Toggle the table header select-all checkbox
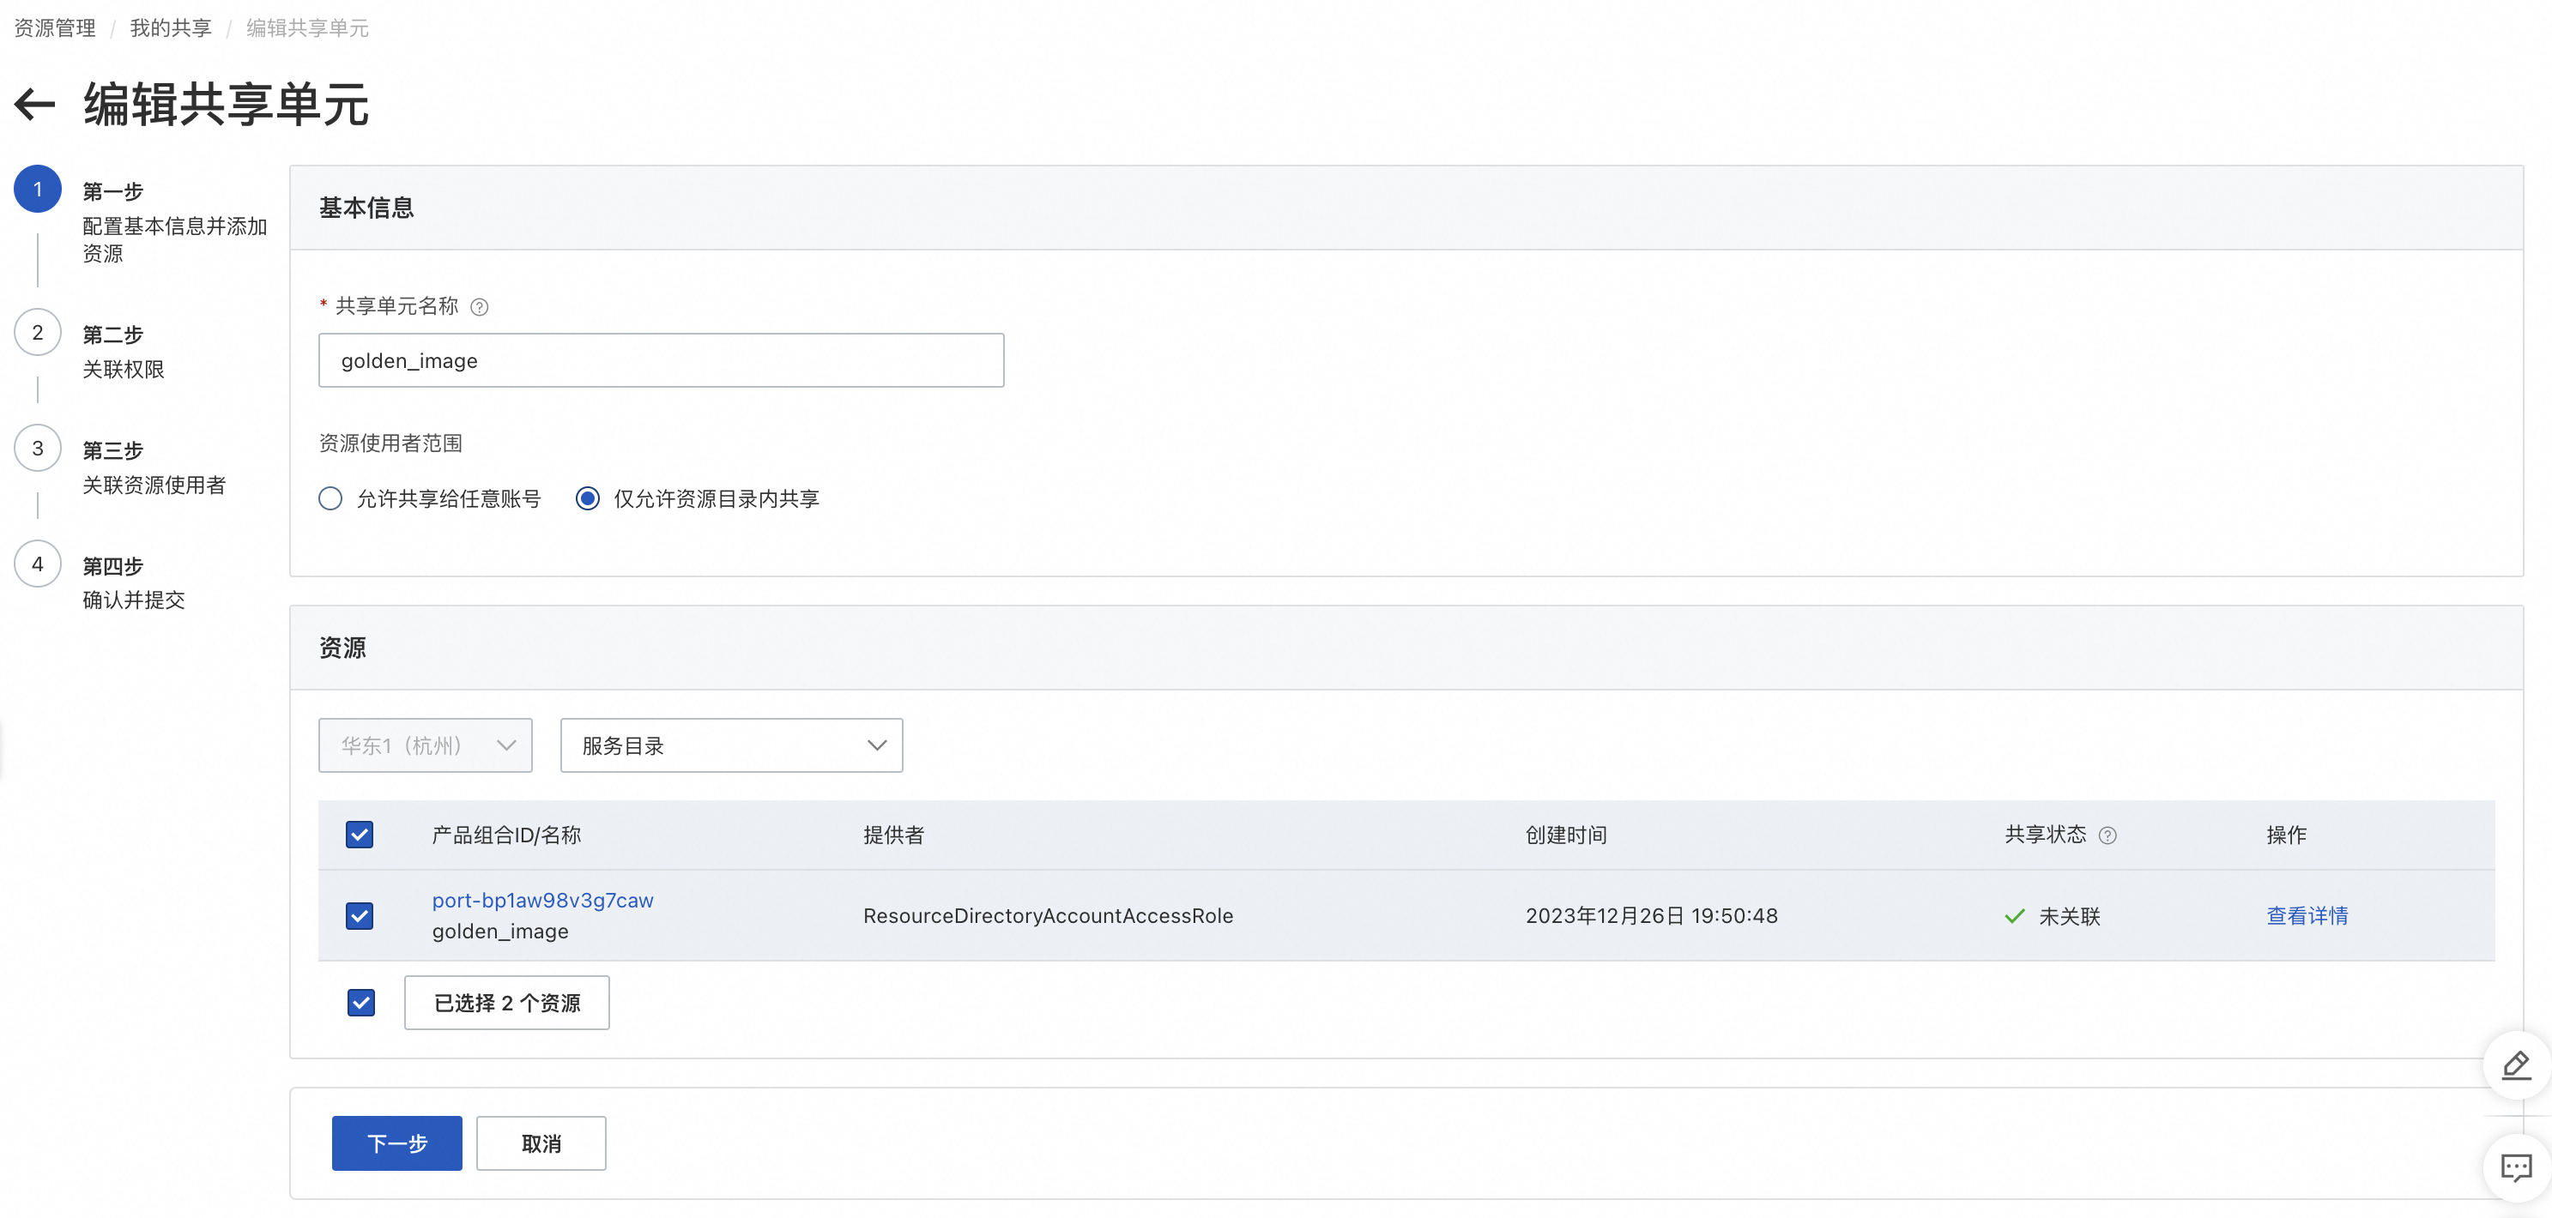This screenshot has height=1218, width=2552. 360,835
